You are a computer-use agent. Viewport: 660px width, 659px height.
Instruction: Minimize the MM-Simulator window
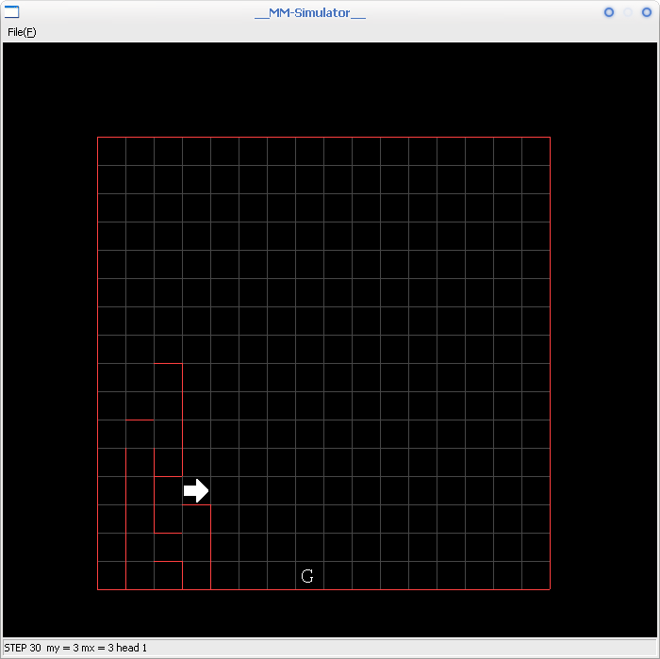609,12
